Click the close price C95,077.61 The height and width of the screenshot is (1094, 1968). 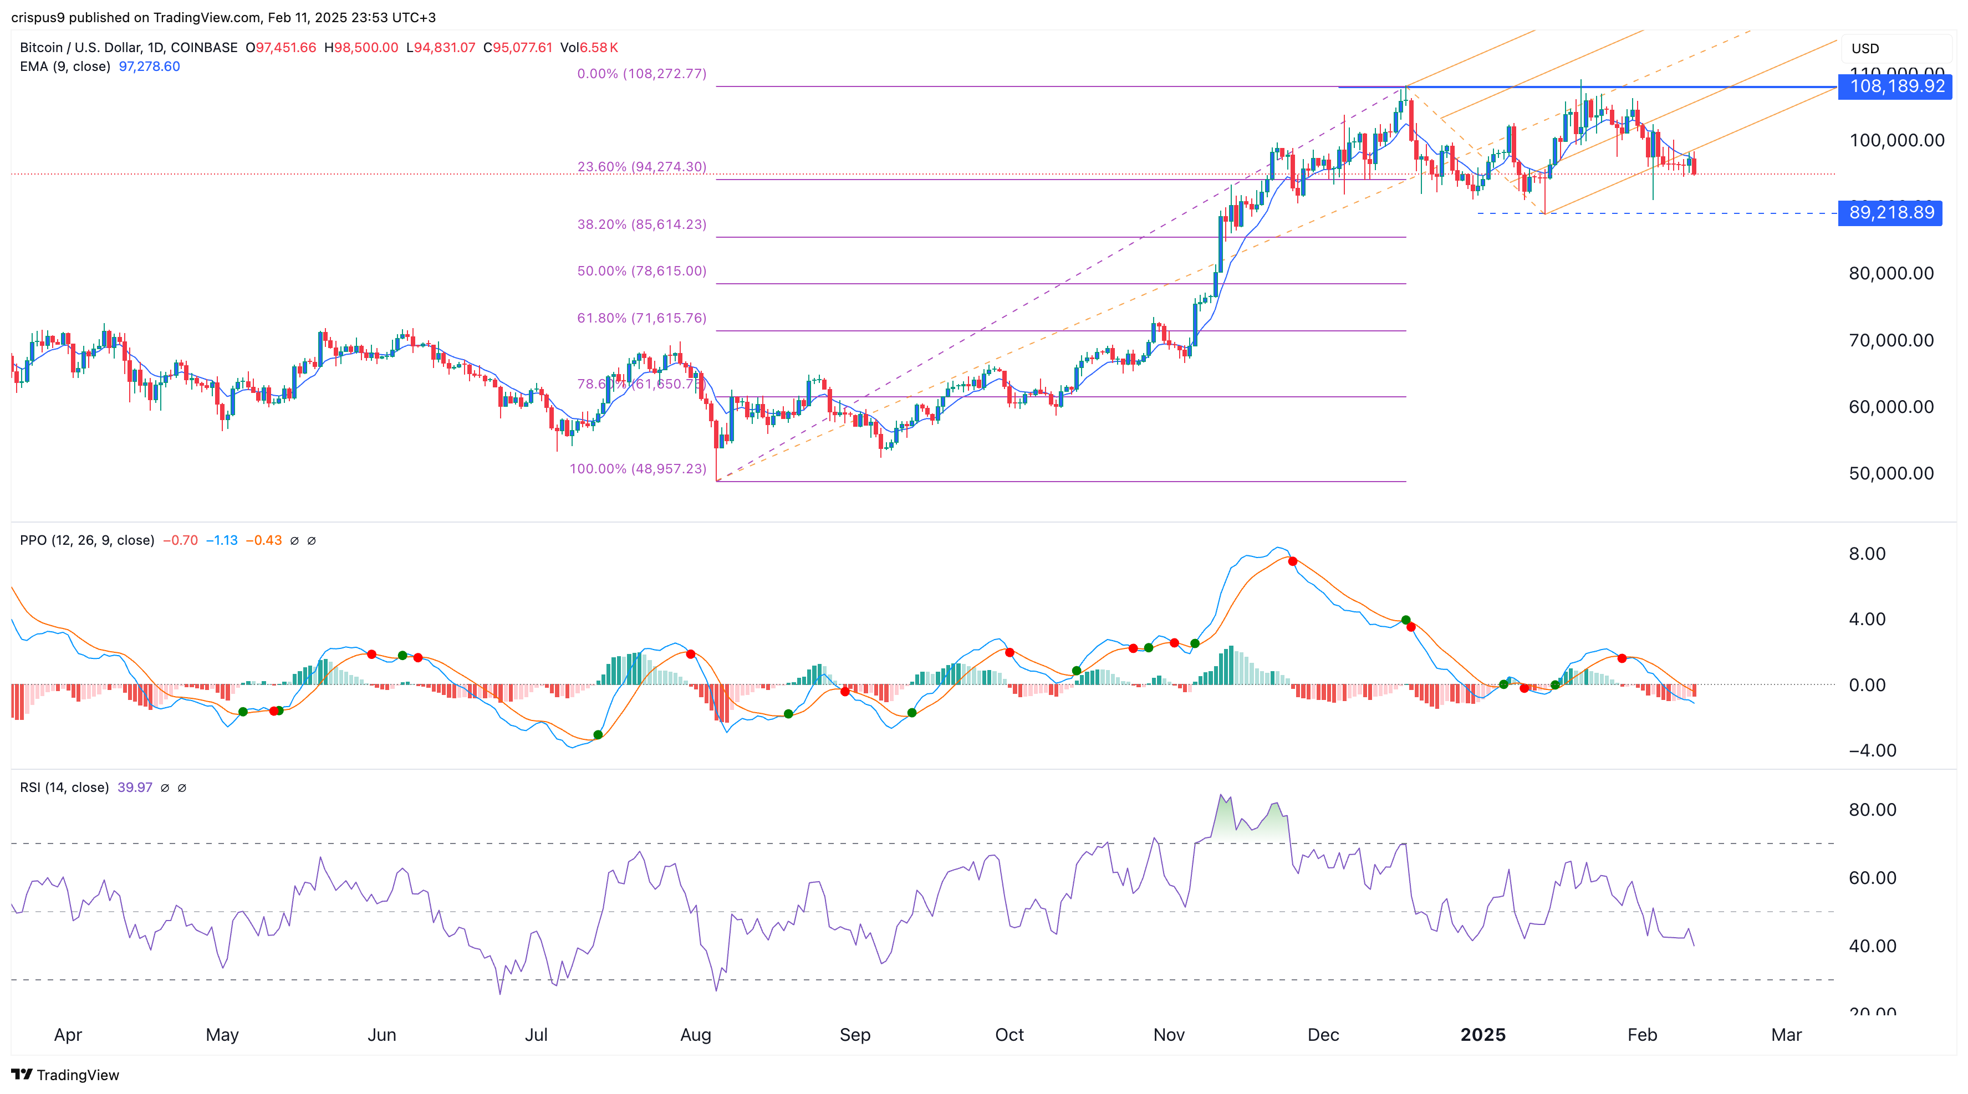click(x=518, y=47)
